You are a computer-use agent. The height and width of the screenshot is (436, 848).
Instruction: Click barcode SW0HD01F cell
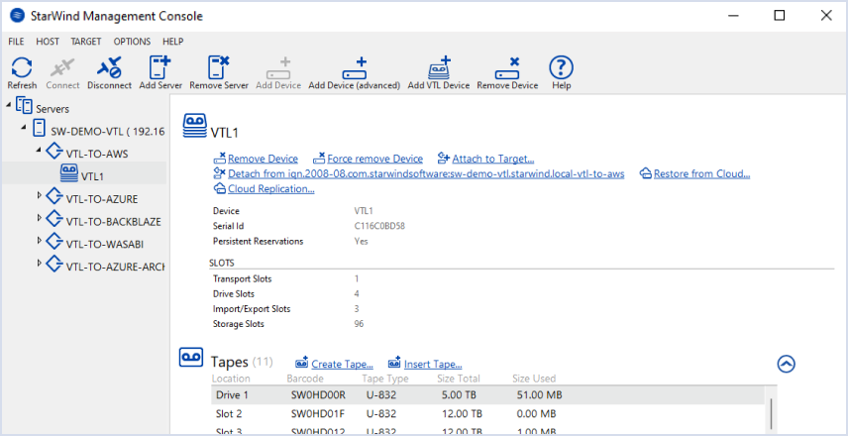318,414
